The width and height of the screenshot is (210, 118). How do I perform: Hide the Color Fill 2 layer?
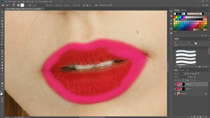tap(175, 84)
